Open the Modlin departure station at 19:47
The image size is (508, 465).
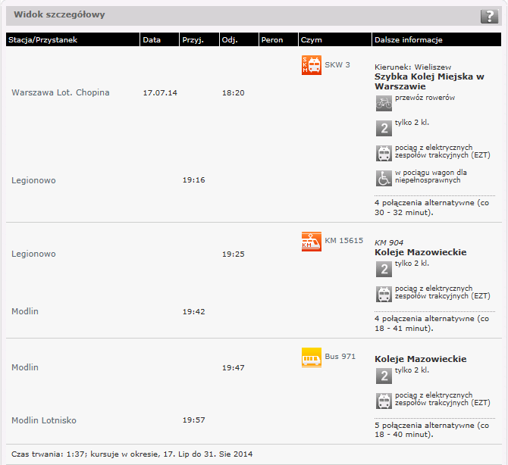(x=25, y=367)
